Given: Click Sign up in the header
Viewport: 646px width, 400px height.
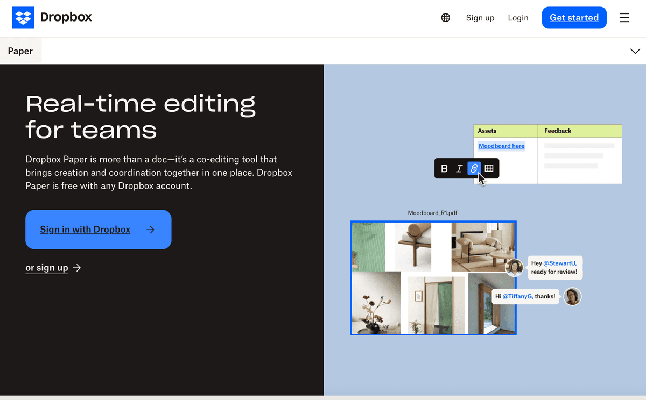Looking at the screenshot, I should (x=480, y=17).
